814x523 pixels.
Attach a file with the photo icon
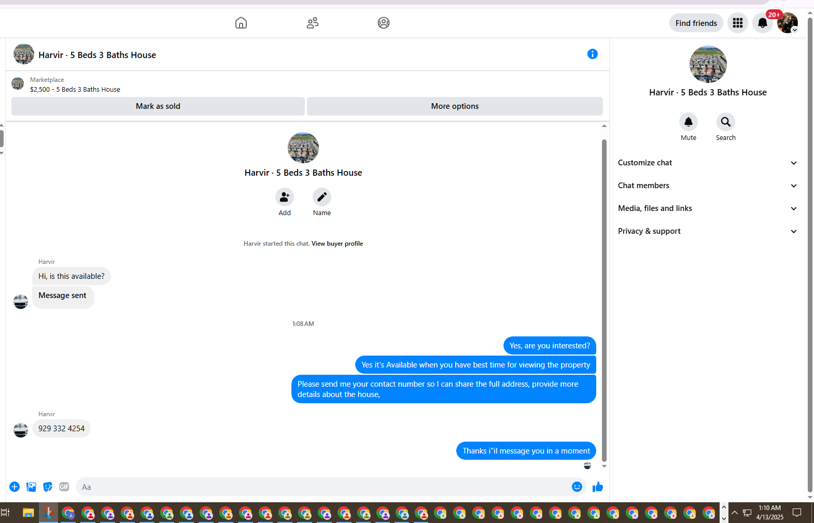click(31, 487)
